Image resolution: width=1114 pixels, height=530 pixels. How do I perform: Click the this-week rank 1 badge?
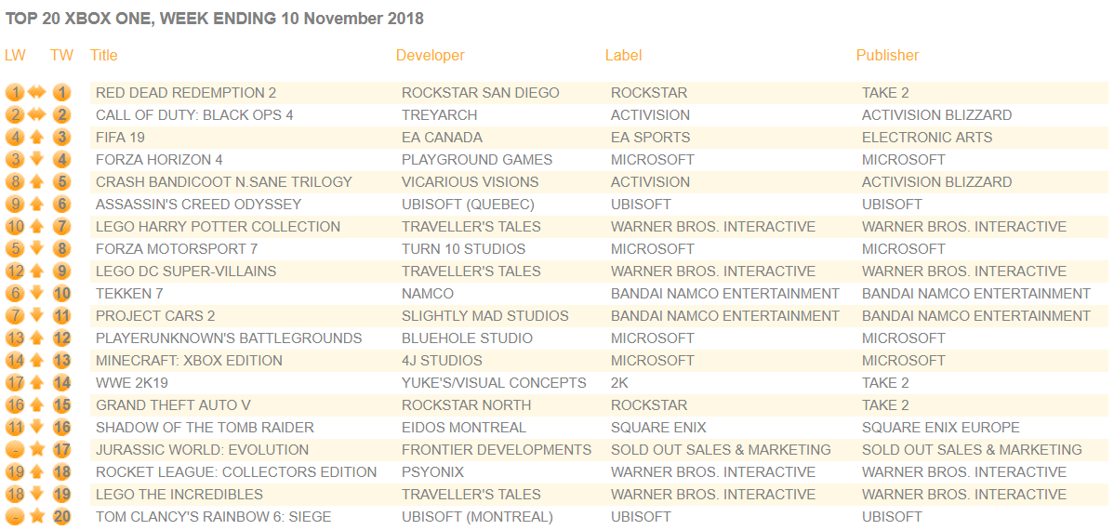coord(62,92)
